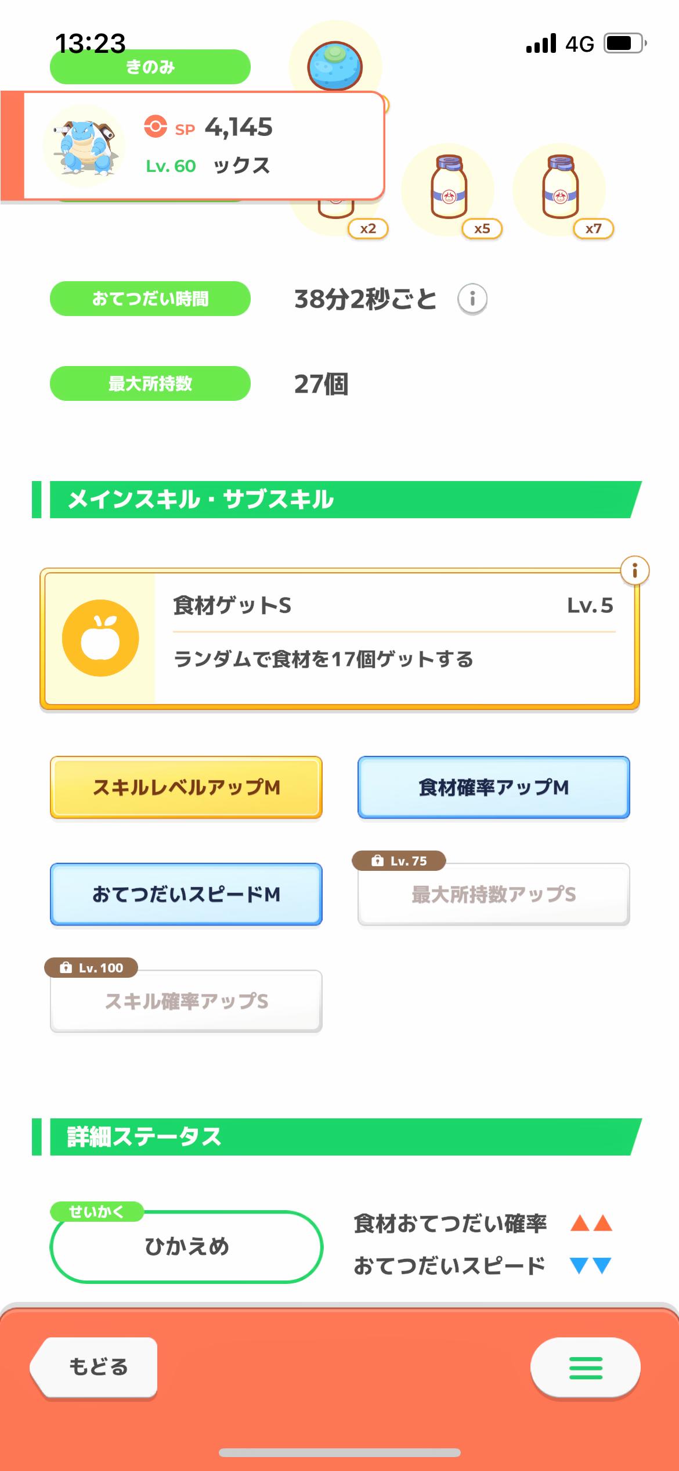Select the スキルレベルアップM sub skill
This screenshot has height=1471, width=679.
point(186,787)
